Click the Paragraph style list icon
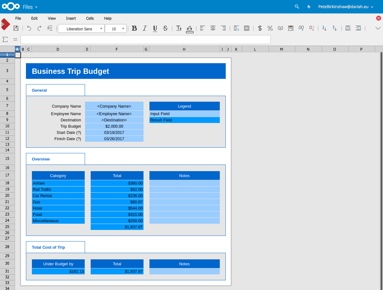The width and height of the screenshot is (383, 290). tap(50, 28)
